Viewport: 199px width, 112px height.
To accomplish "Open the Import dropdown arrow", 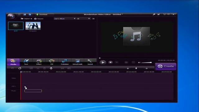I will pyautogui.click(x=31, y=19).
